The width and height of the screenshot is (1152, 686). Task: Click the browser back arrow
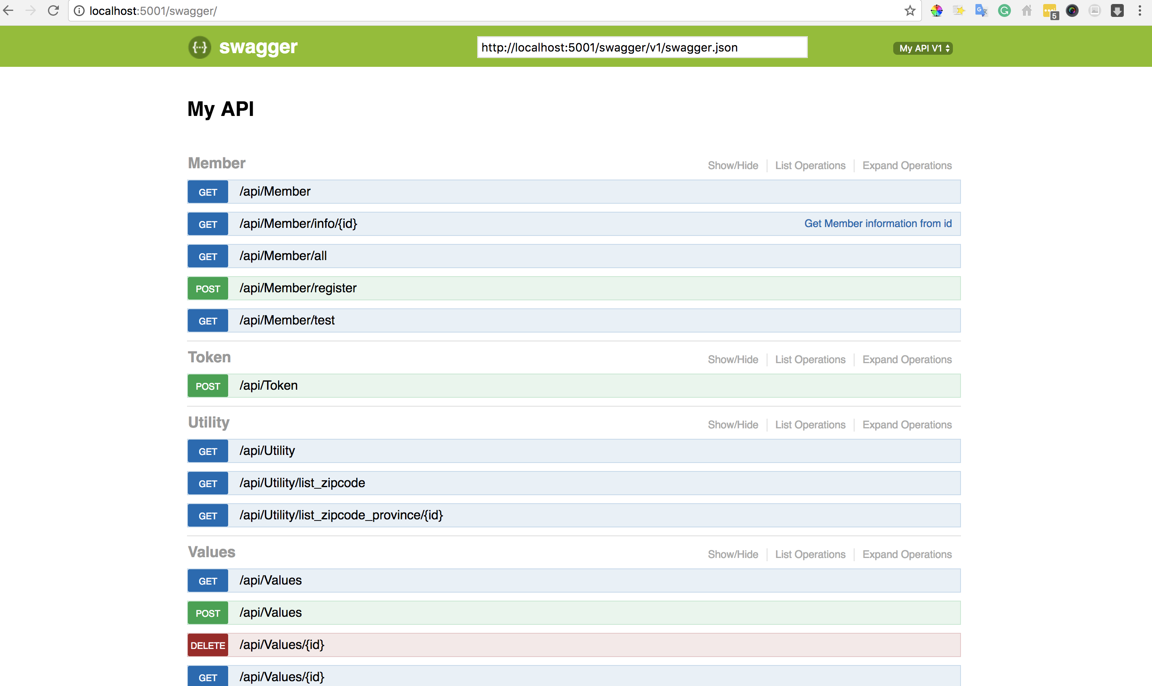8,10
